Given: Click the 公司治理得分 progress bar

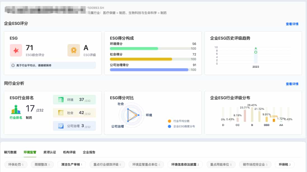Looking at the screenshot, I should tap(150, 69).
